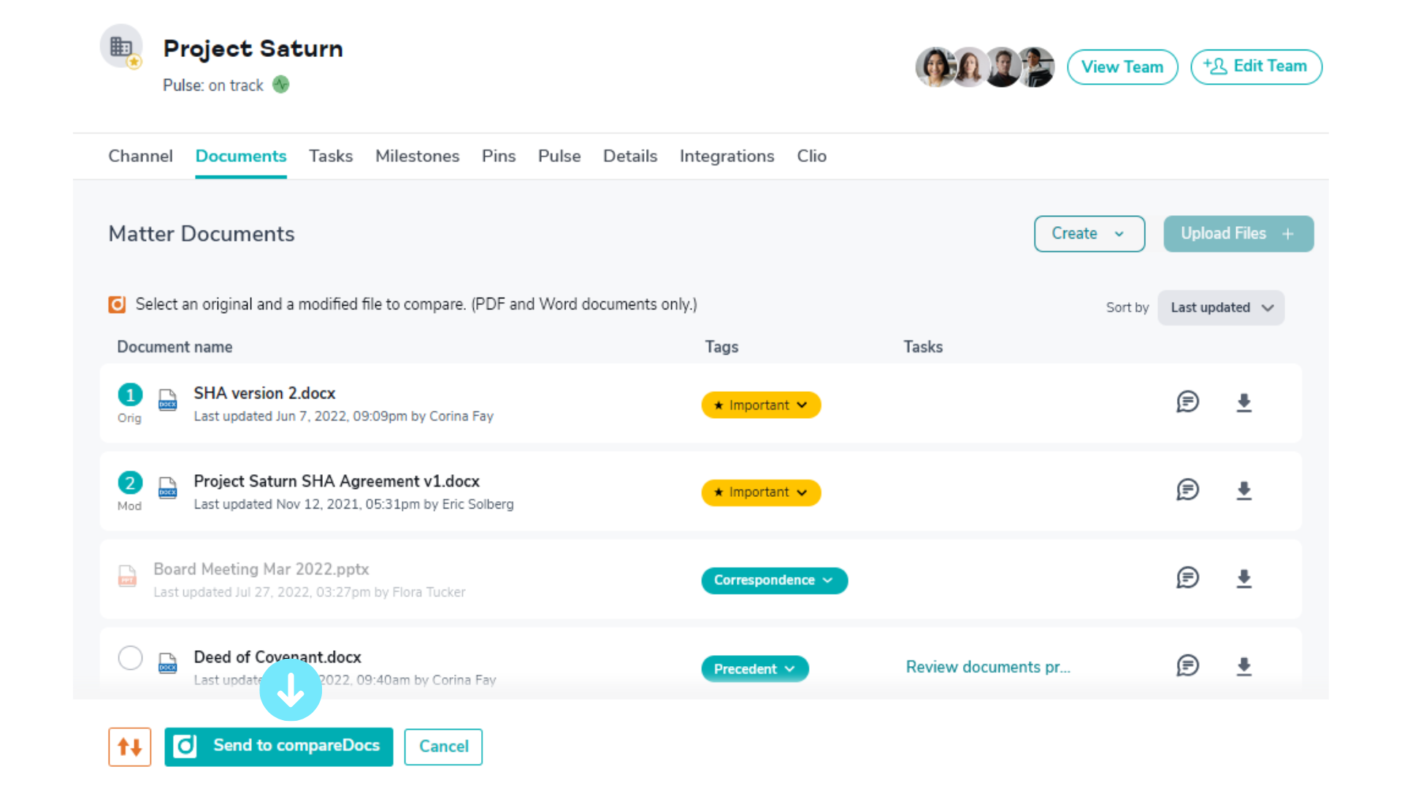Change the Precedent tag on Deed of Covenant

754,669
